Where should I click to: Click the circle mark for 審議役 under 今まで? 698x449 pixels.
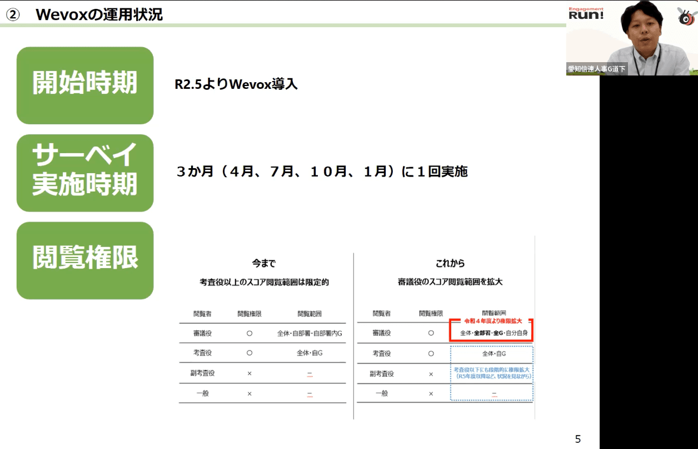[x=249, y=334]
